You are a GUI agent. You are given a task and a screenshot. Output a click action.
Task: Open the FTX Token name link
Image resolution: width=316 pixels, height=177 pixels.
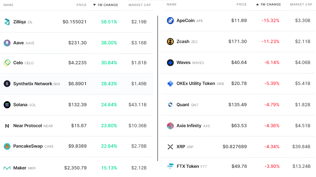pos(188,166)
